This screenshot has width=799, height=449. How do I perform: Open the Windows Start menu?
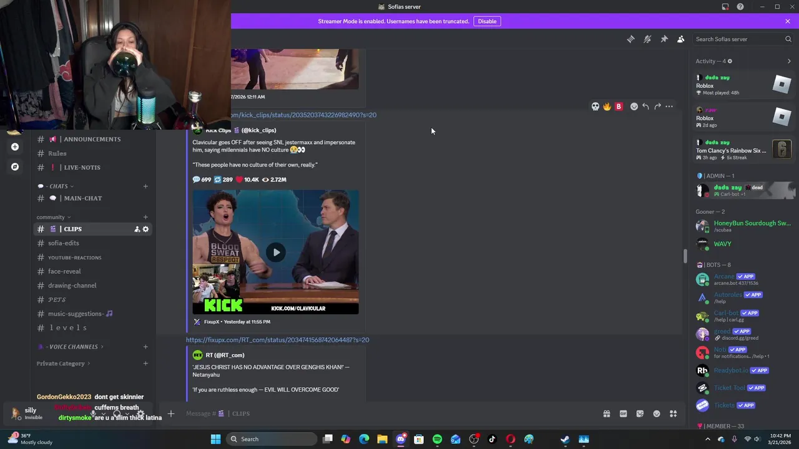click(x=215, y=439)
